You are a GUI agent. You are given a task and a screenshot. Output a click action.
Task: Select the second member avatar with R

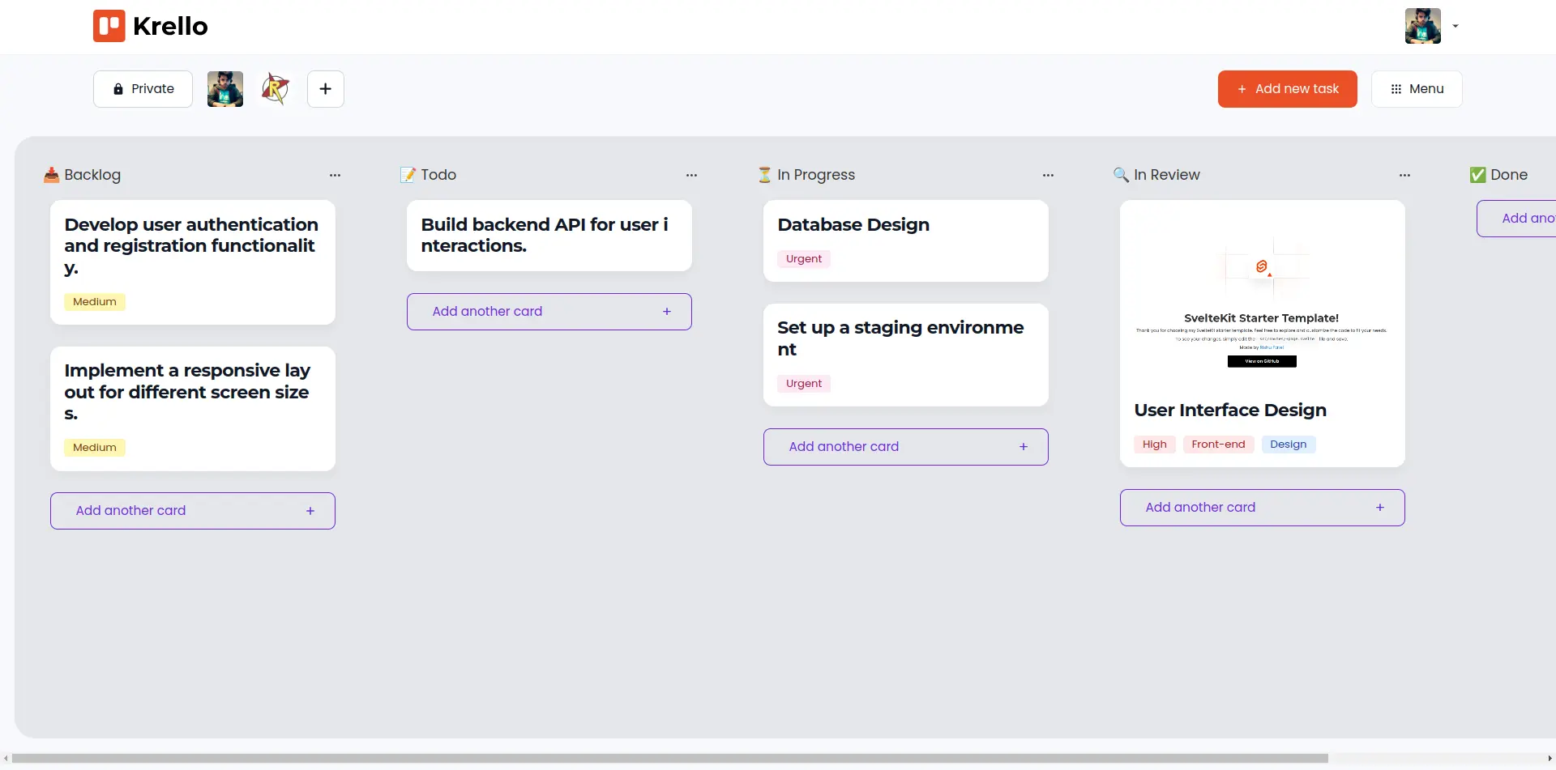276,89
